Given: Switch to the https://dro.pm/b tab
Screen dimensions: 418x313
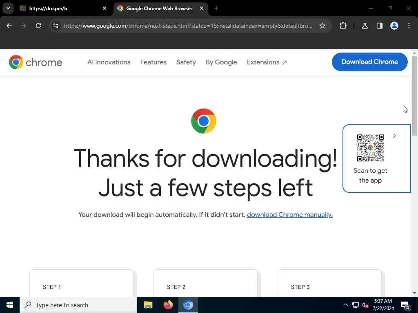Looking at the screenshot, I should [62, 9].
